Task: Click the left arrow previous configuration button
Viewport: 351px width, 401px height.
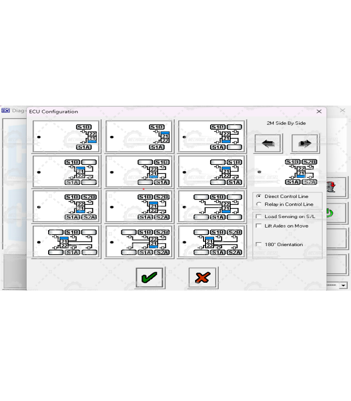Action: (268, 143)
